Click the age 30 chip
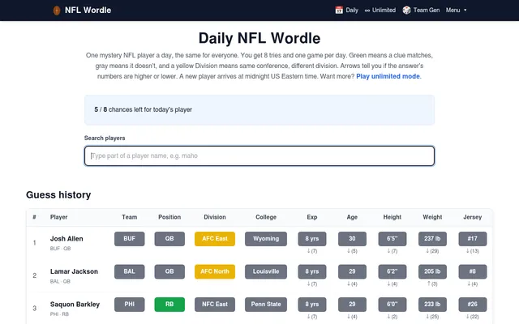519x324 pixels. pyautogui.click(x=352, y=239)
